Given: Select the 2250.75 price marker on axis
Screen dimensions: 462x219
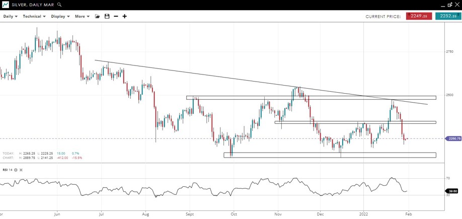Looking at the screenshot, I should coord(453,138).
